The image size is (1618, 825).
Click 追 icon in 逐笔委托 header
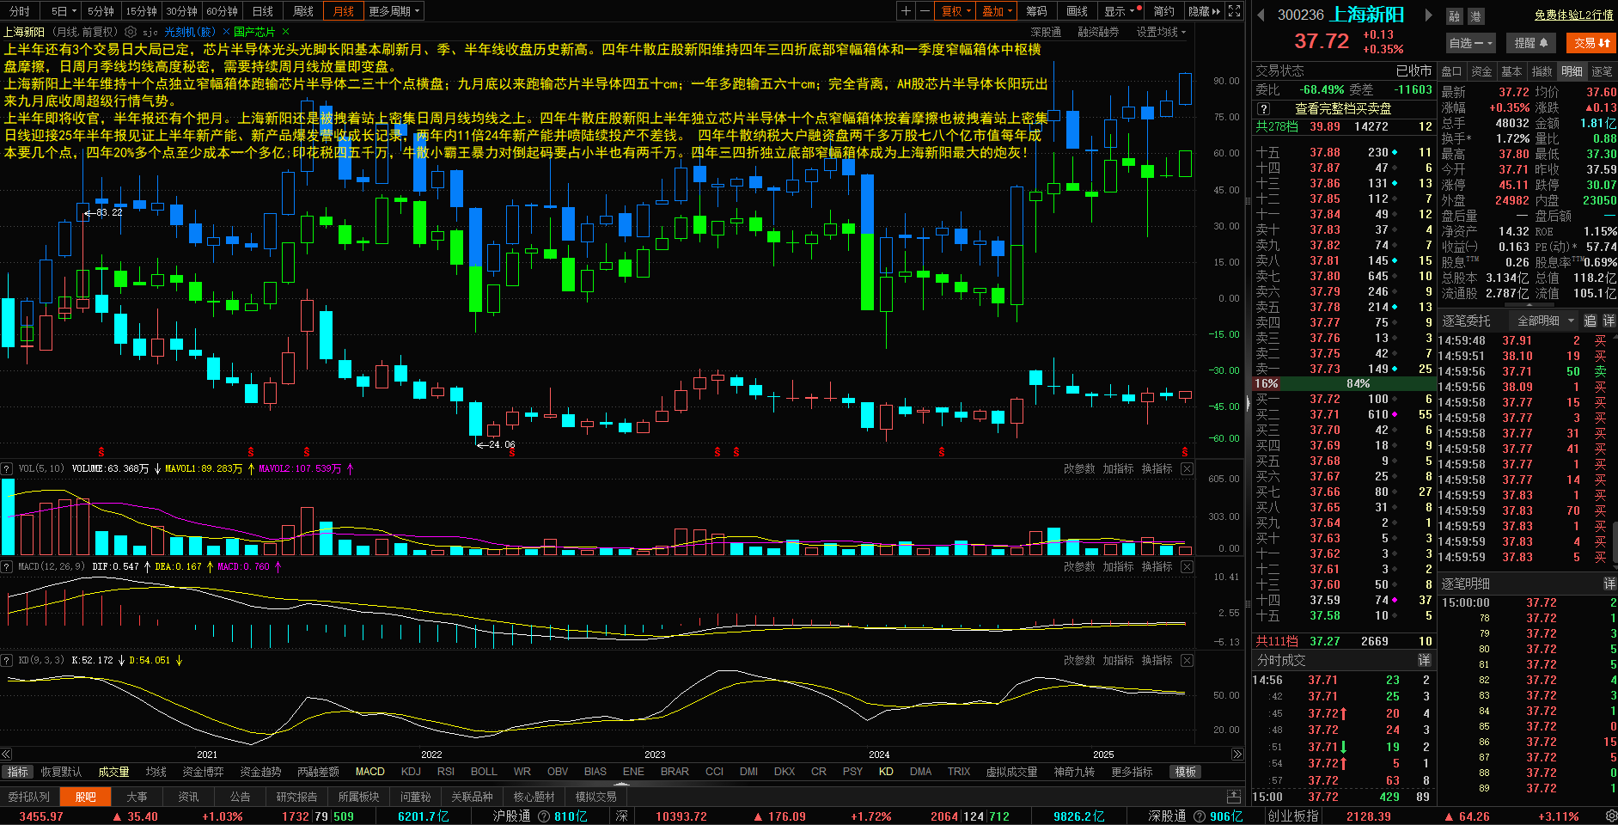[x=1590, y=321]
